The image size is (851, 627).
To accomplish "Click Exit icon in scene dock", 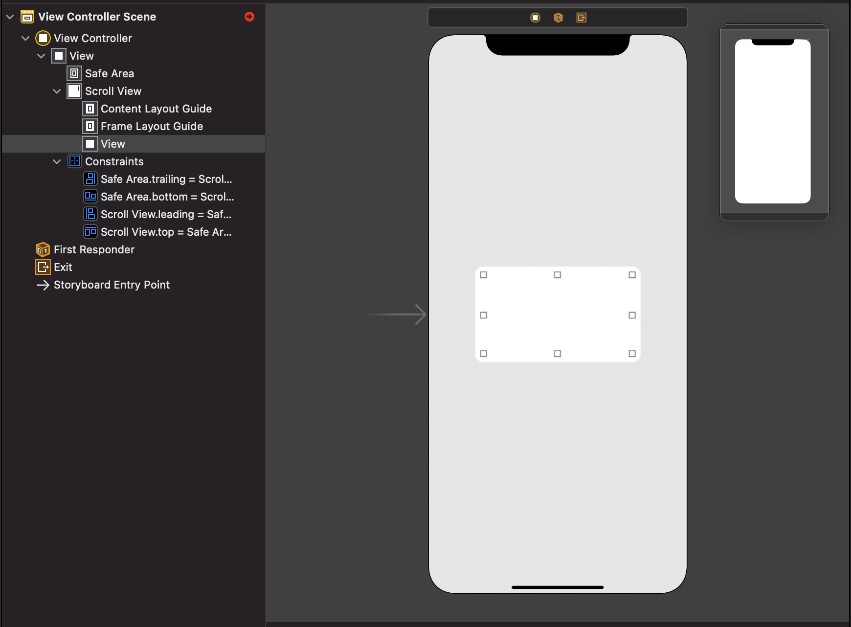I will pyautogui.click(x=581, y=18).
